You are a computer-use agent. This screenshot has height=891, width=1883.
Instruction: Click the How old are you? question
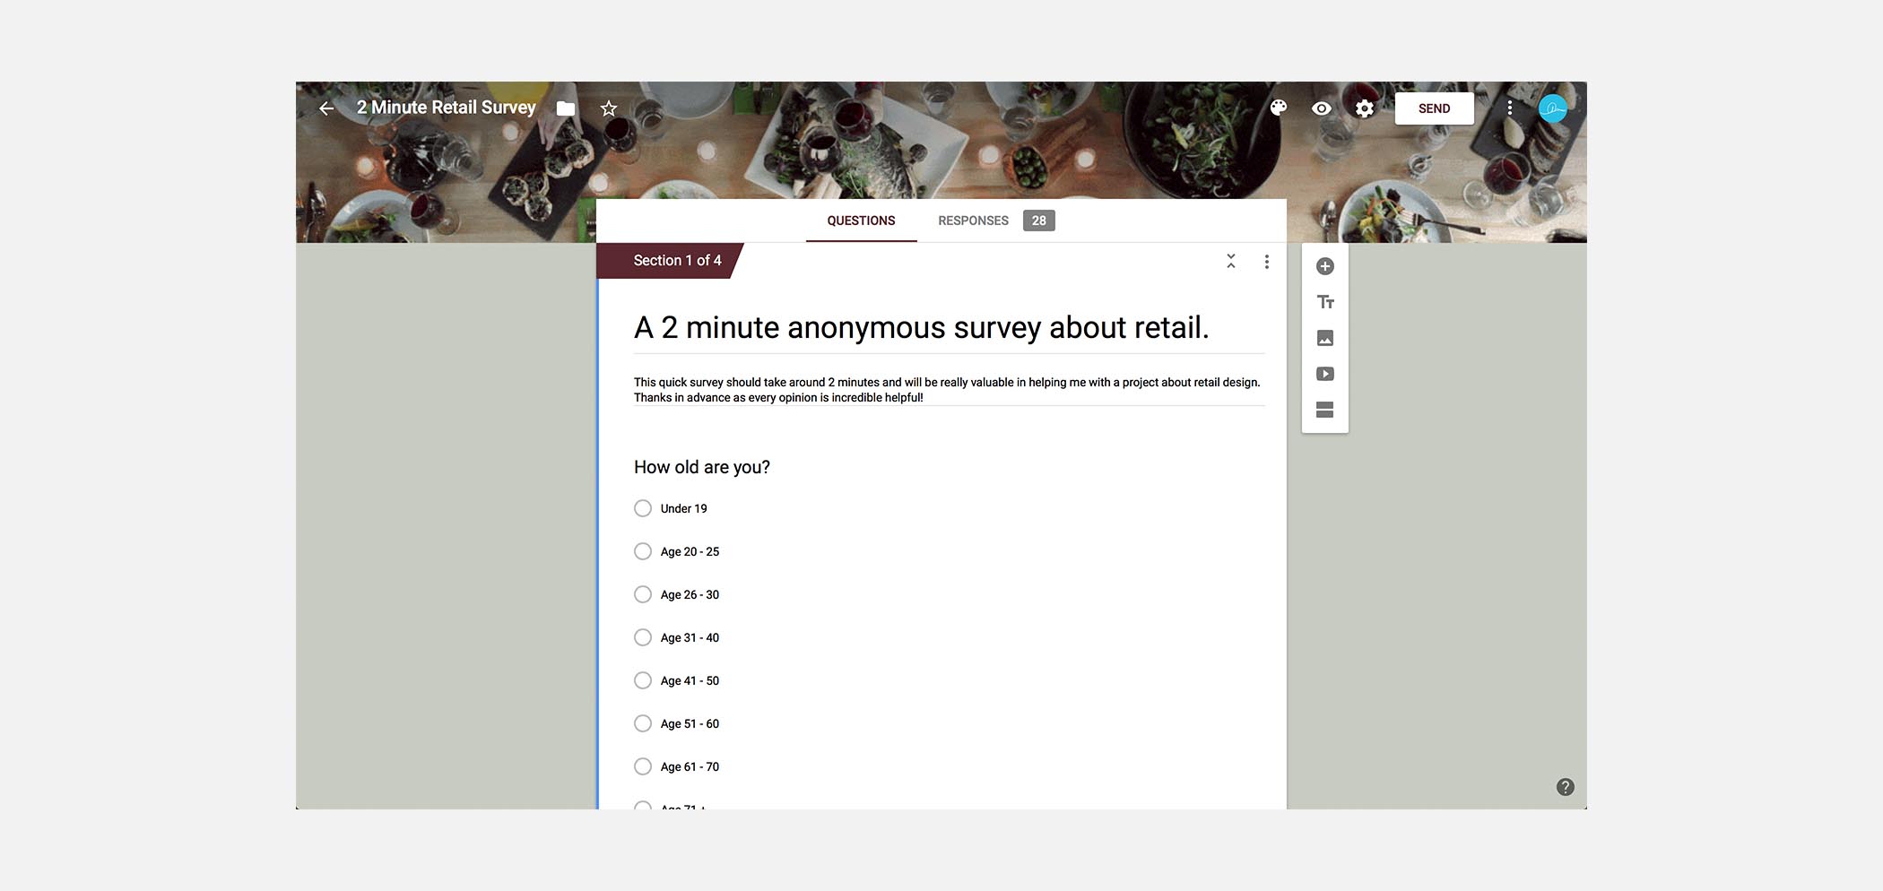click(x=702, y=467)
